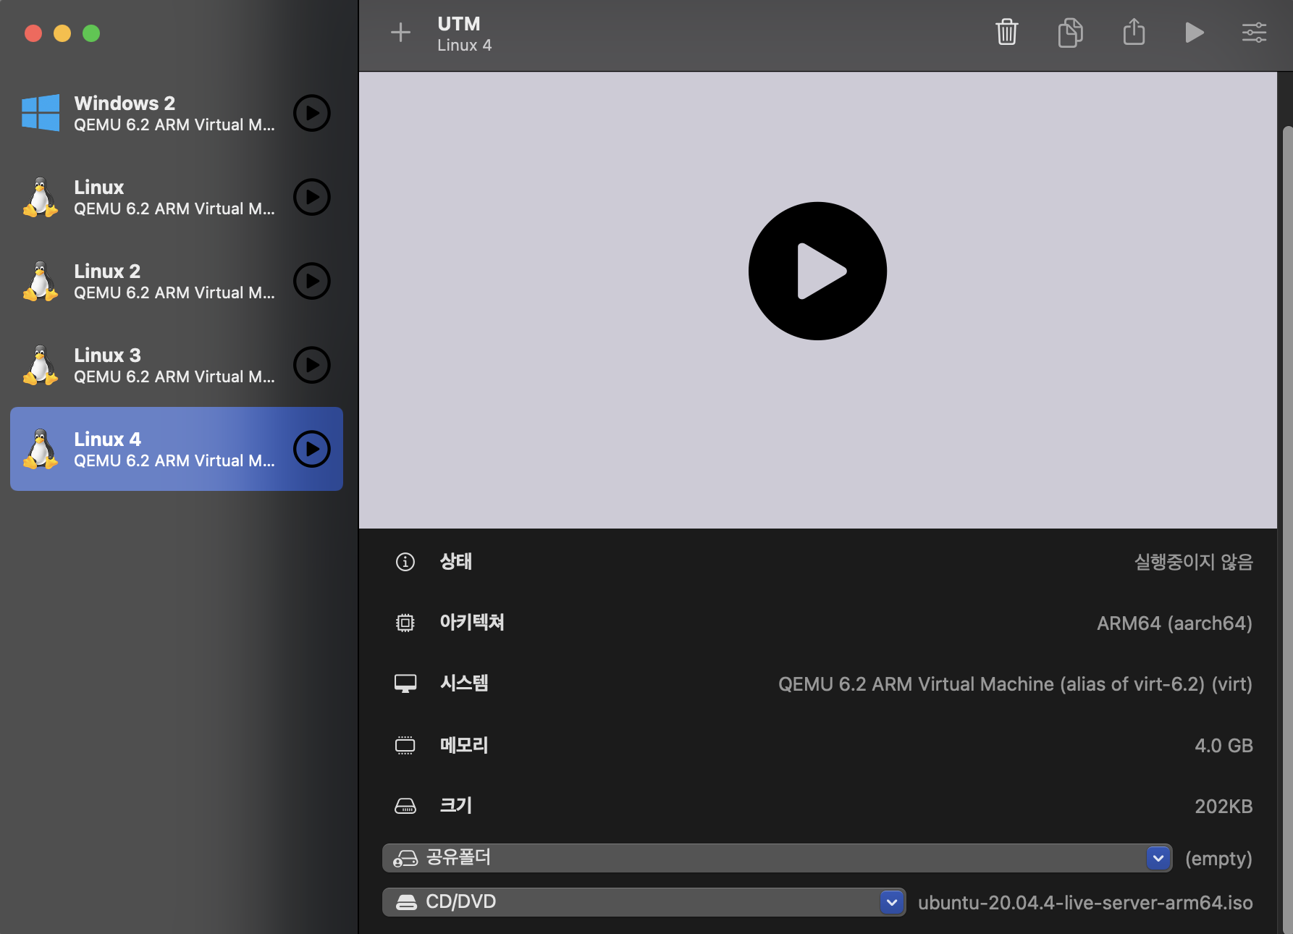
Task: Select the Linux VM entry in sidebar
Action: point(177,197)
